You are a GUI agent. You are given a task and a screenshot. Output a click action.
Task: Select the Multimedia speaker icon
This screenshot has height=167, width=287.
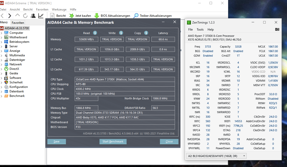pos(6,55)
